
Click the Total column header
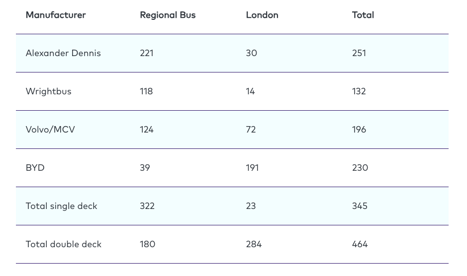point(363,15)
